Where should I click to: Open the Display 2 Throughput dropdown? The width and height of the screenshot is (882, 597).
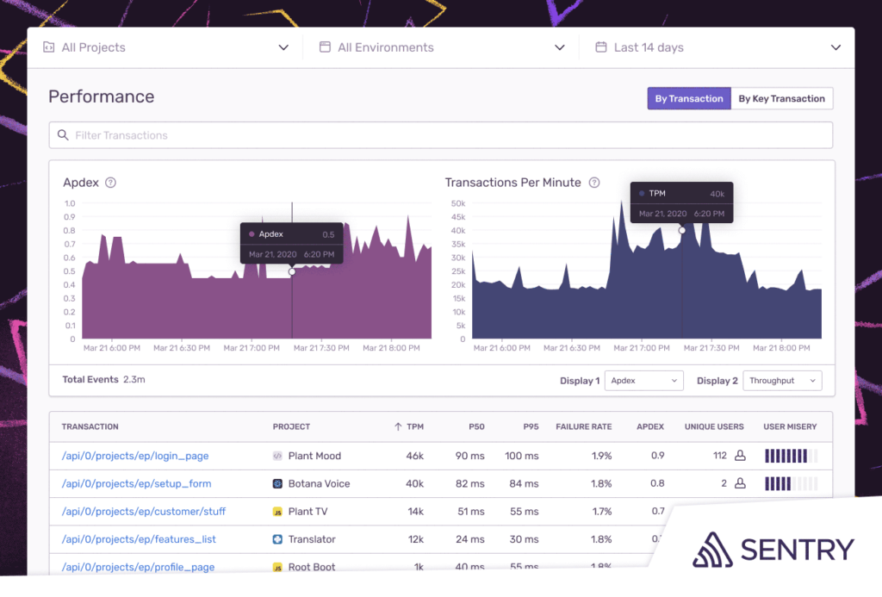782,380
